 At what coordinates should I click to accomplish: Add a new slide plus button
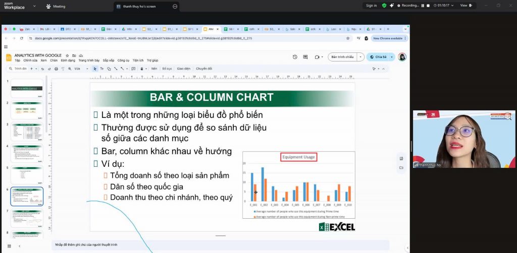pyautogui.click(x=32, y=69)
